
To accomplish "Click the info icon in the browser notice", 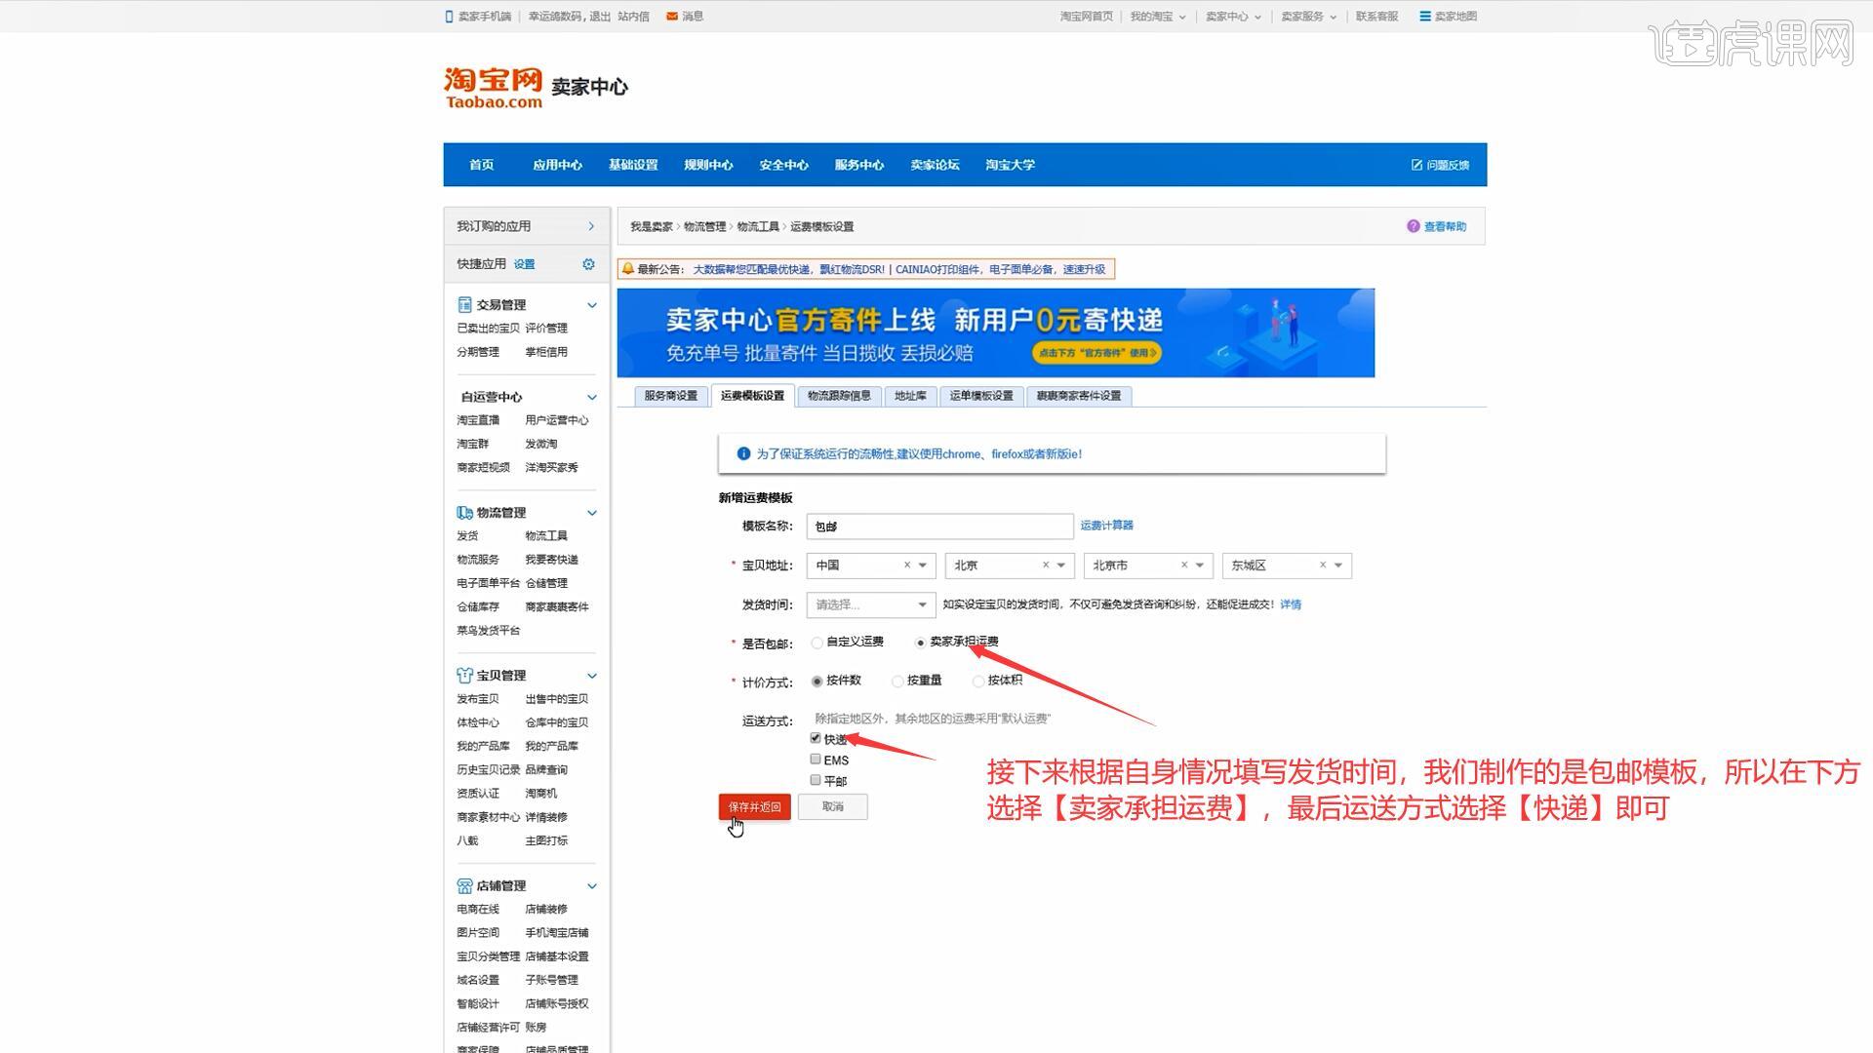I will (743, 454).
